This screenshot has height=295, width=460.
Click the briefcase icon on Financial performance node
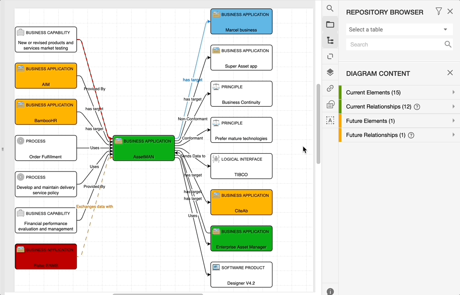(21, 213)
